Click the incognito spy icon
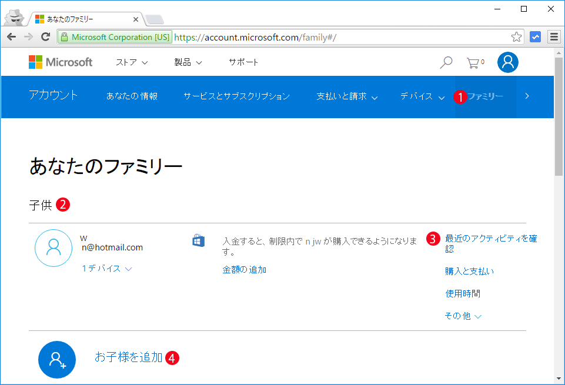Screen dimensions: 565x385 [15, 17]
